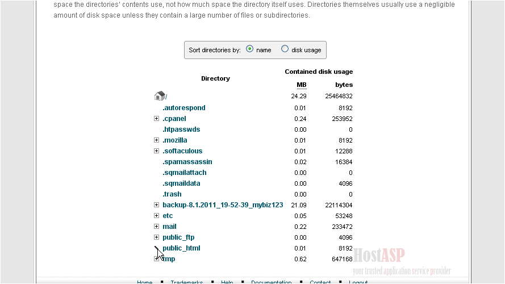The image size is (505, 284).
Task: Open the .autorespond directory link
Action: pyautogui.click(x=183, y=108)
